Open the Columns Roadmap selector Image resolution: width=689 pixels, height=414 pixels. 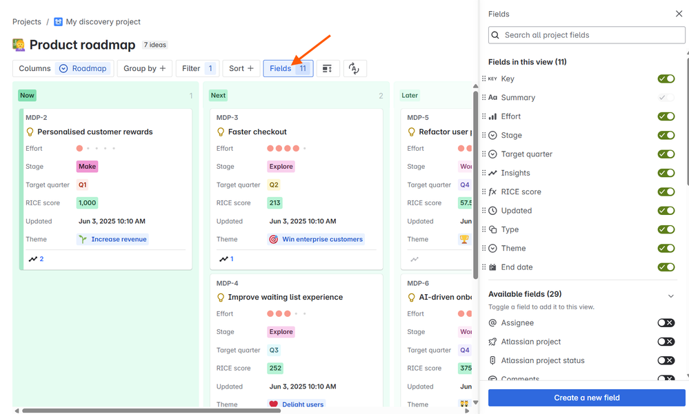(63, 68)
